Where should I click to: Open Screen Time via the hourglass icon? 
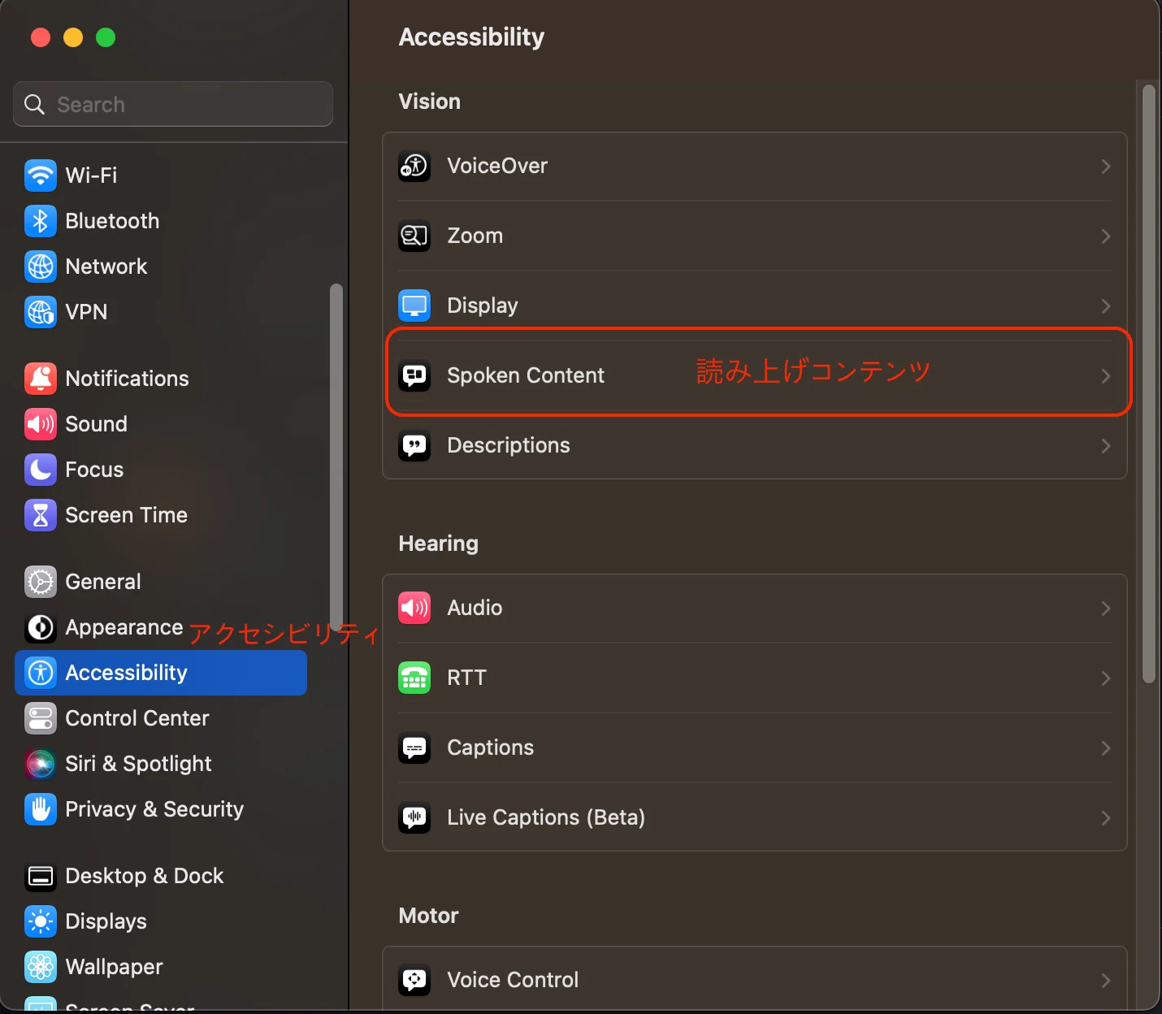(41, 515)
